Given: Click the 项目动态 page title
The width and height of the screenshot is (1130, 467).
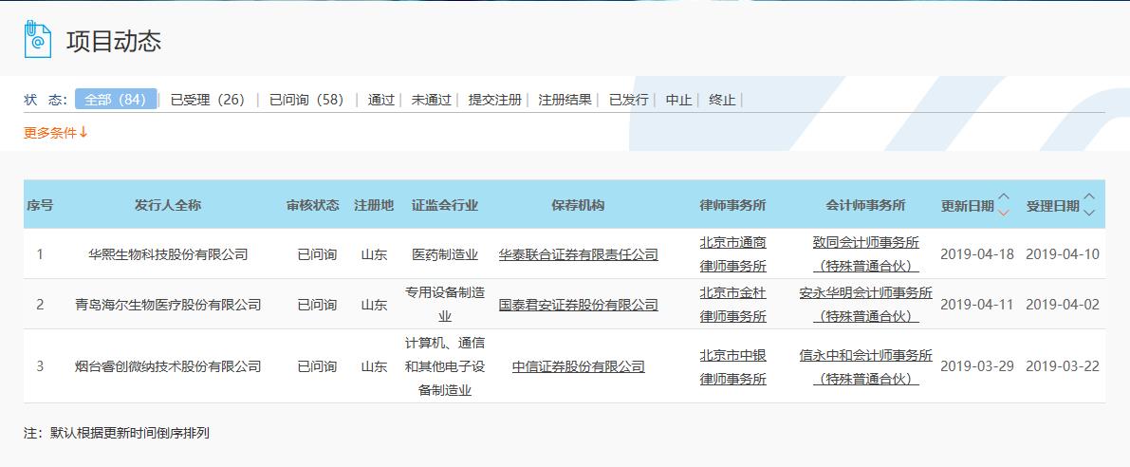Looking at the screenshot, I should (x=114, y=41).
